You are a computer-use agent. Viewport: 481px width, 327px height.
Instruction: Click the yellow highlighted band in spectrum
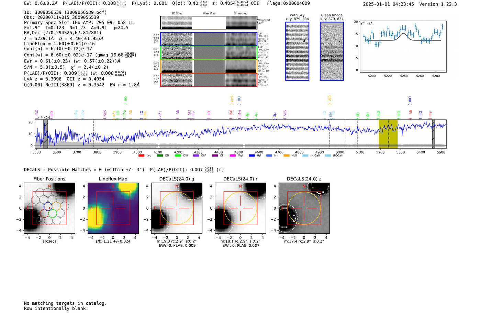coord(388,134)
